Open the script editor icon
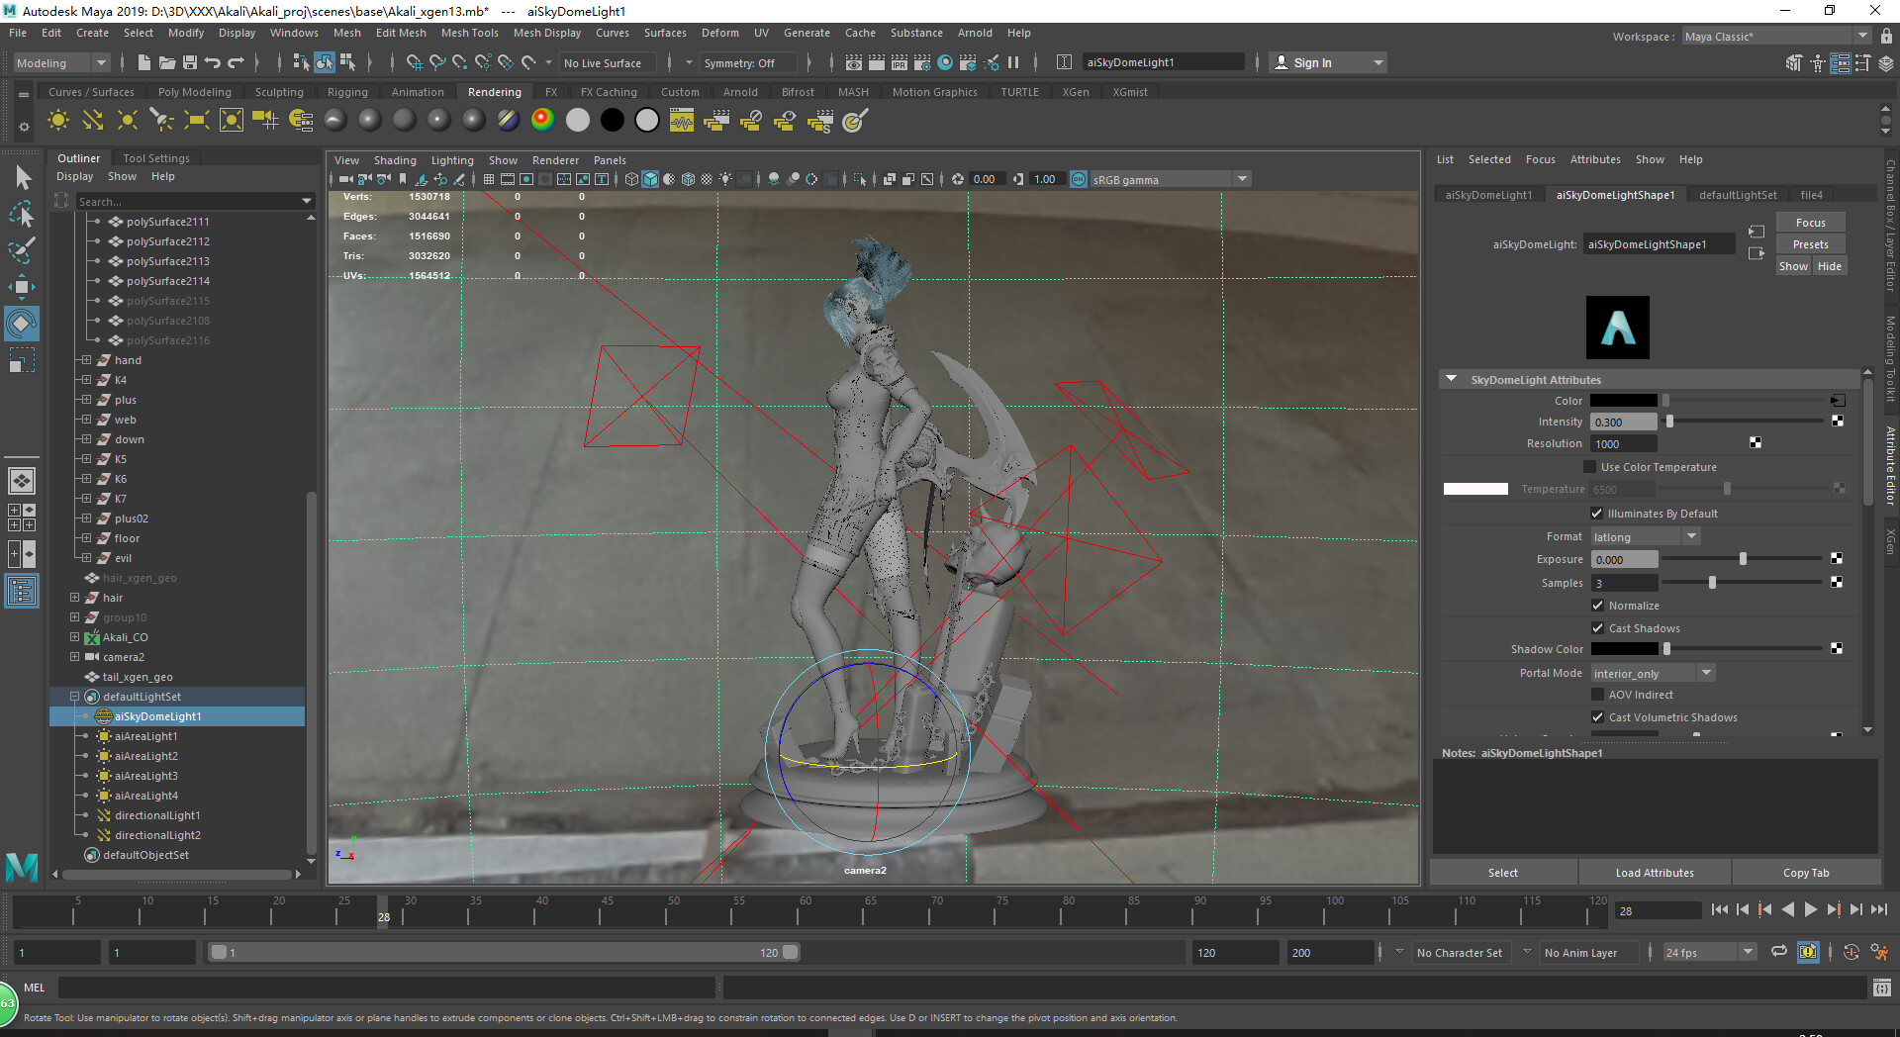Screen dimensions: 1900x1037 coord(1881,988)
